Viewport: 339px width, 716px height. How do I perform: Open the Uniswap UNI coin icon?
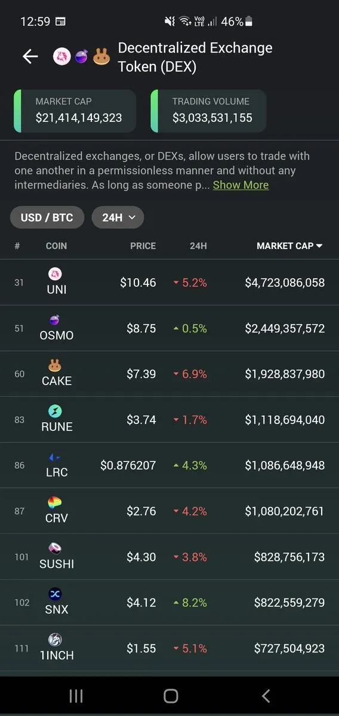pyautogui.click(x=56, y=274)
